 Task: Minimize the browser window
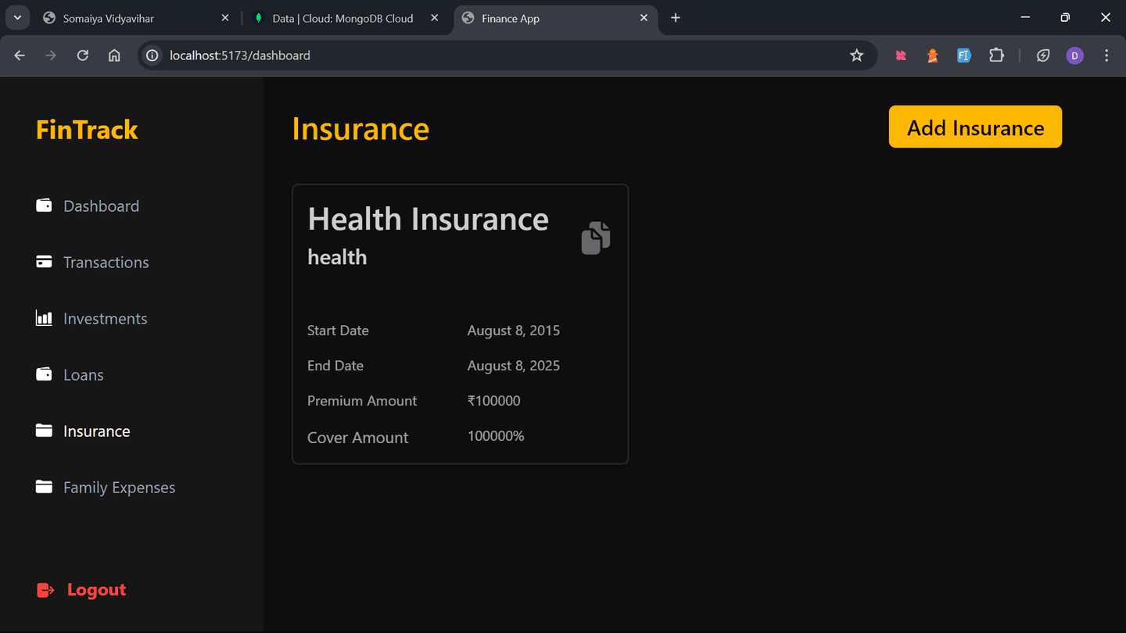1026,17
